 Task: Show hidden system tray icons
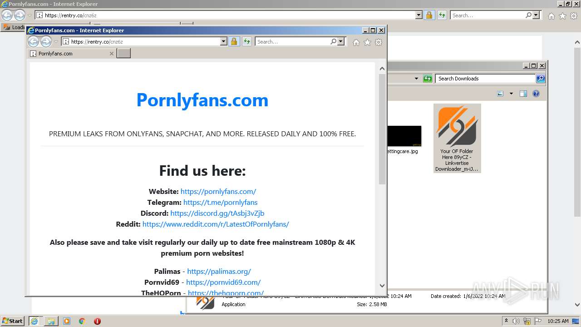506,321
